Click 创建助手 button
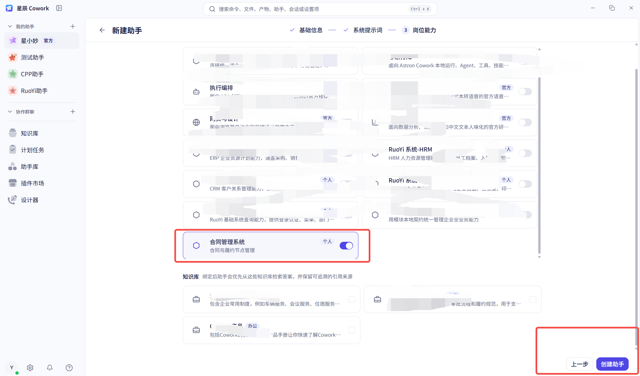 pos(612,364)
